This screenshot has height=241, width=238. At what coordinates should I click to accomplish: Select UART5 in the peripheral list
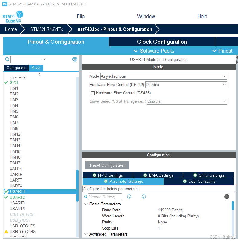(16, 174)
